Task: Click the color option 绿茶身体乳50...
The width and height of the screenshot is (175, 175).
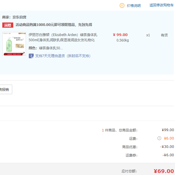Action: (51, 48)
